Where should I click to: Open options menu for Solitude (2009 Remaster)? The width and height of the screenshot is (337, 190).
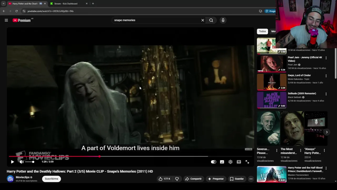(326, 94)
